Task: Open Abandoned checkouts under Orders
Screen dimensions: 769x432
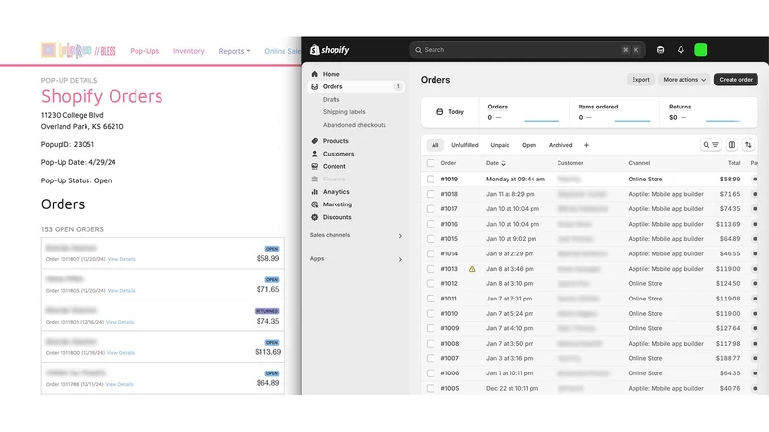Action: [x=354, y=125]
